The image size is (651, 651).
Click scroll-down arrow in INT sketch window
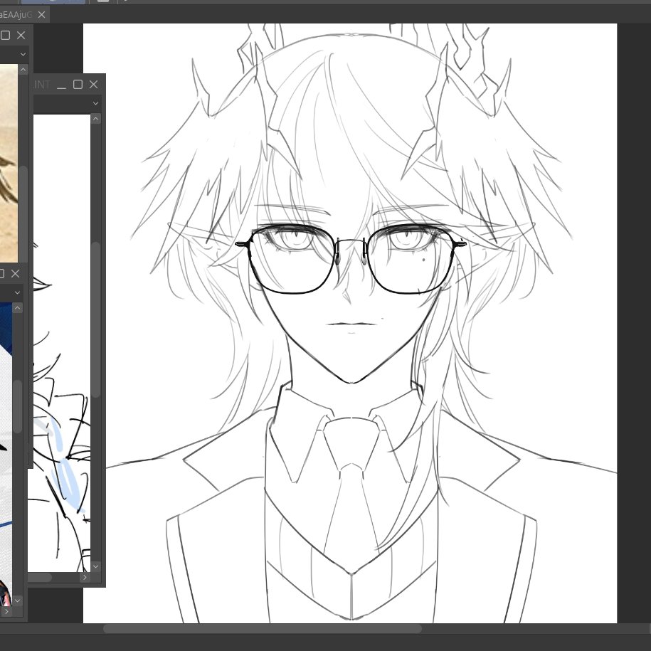[x=96, y=566]
